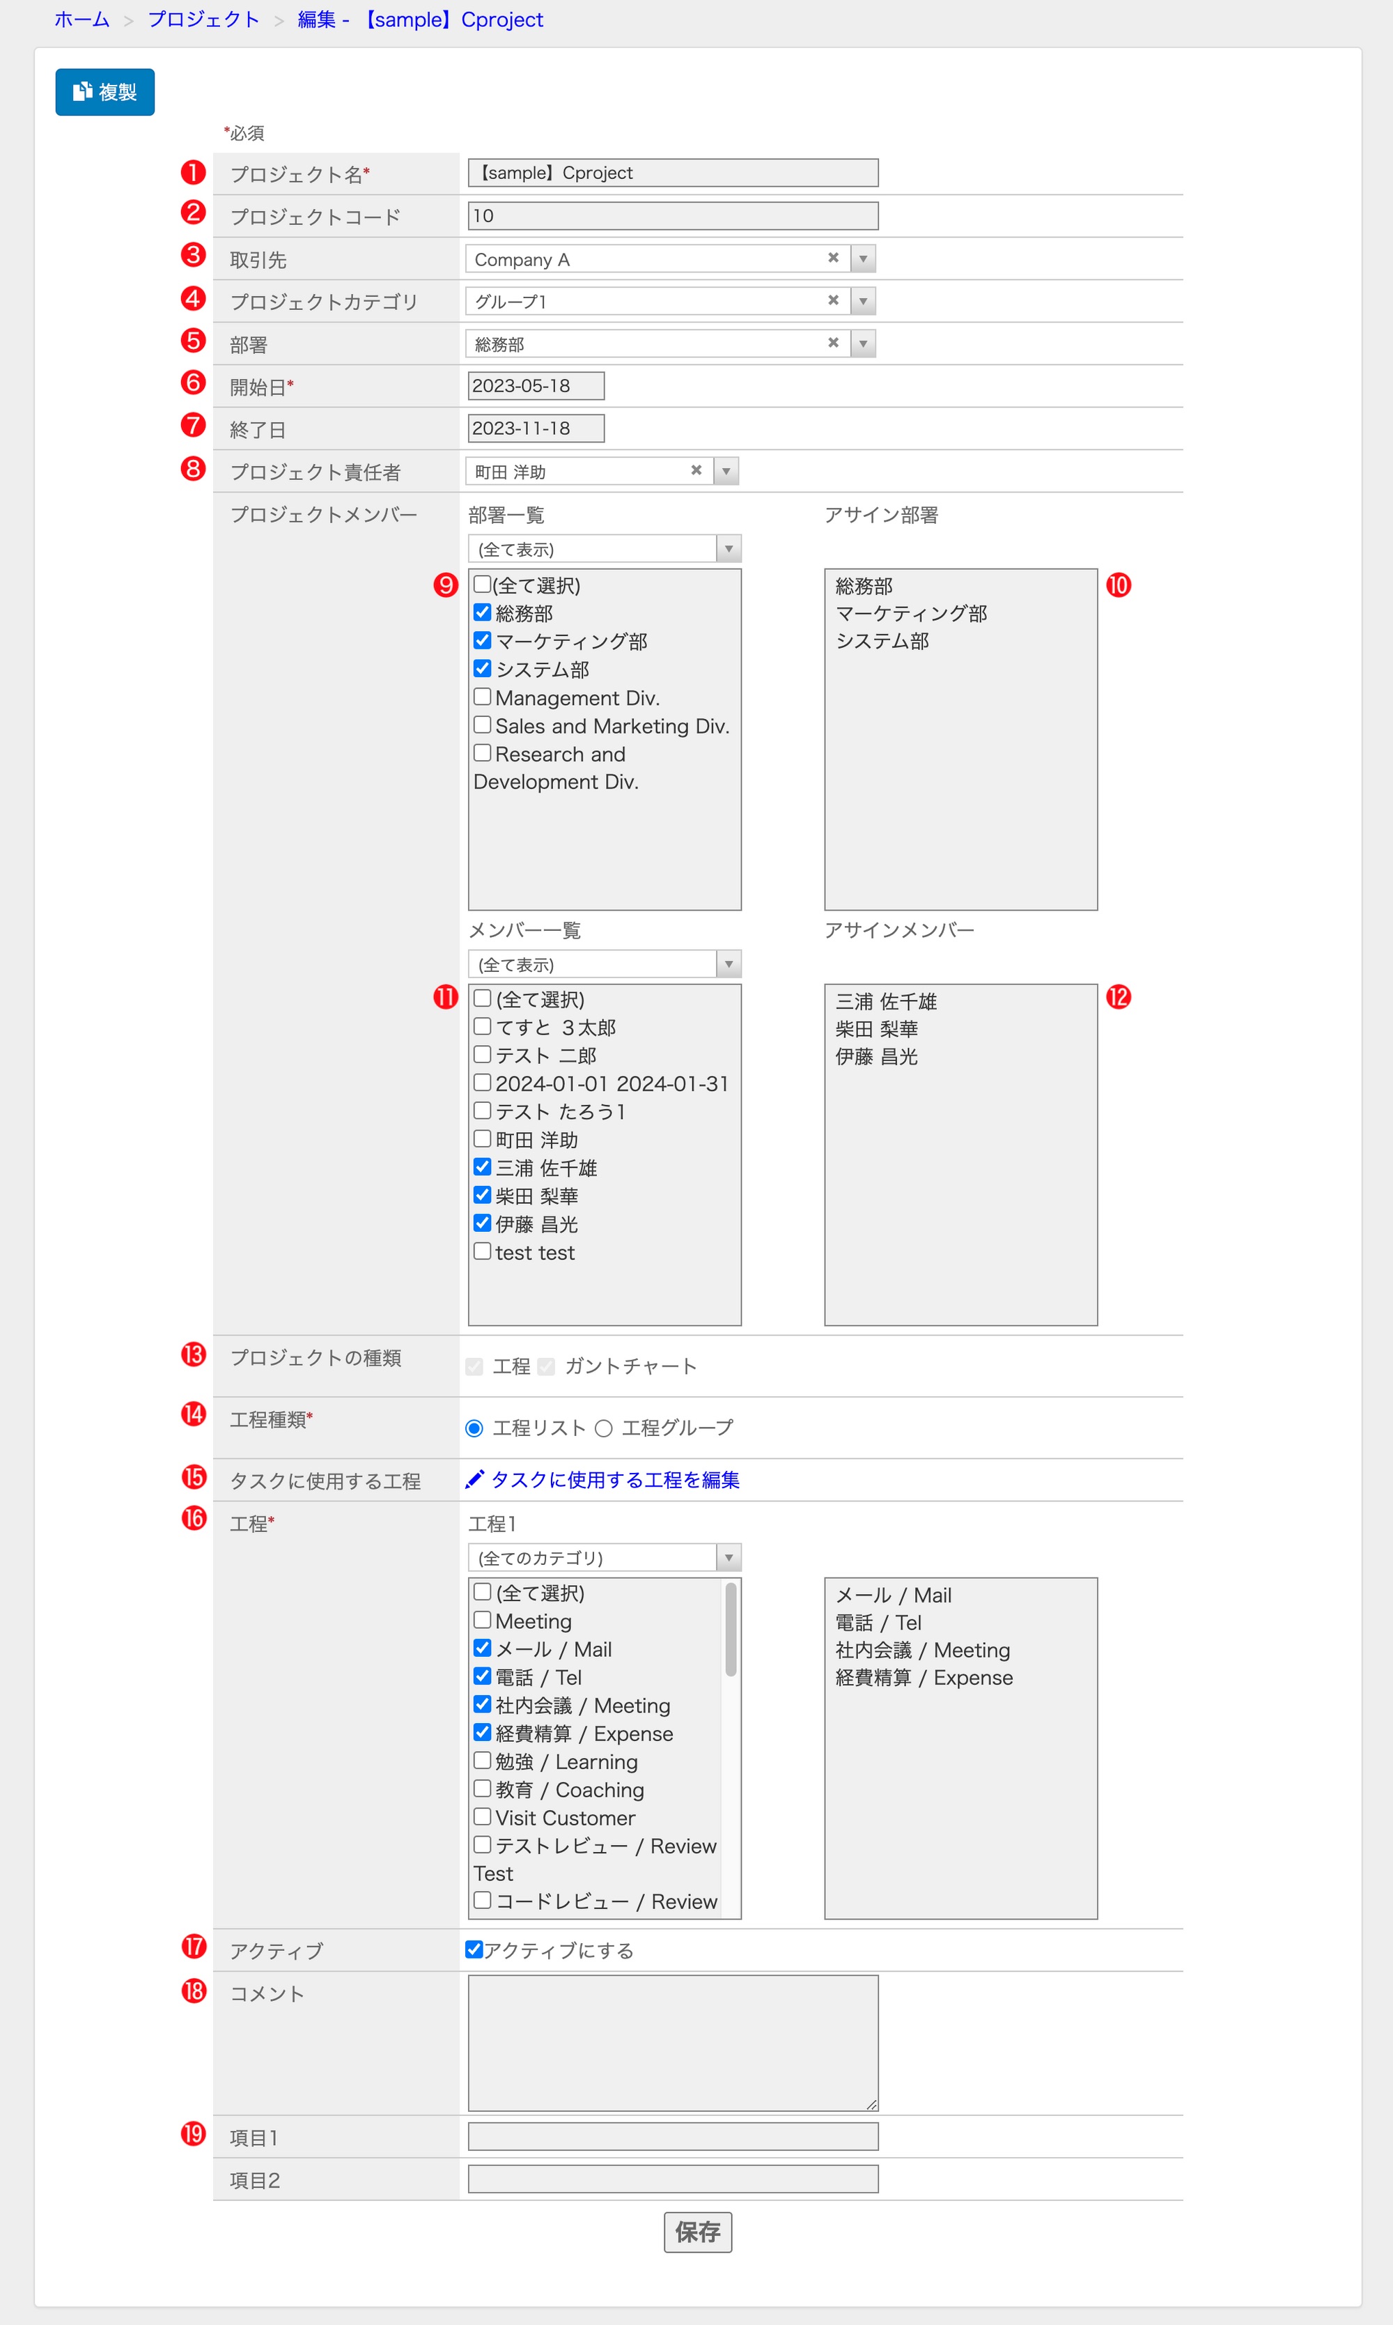Uncheck 総務部 in the department list
Screen dimensions: 1393x2325
tap(483, 612)
